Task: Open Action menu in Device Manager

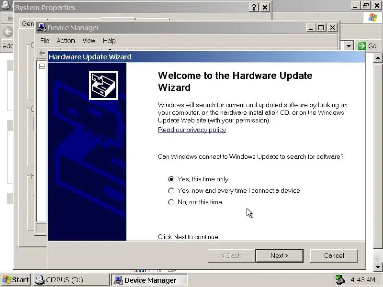Action: (x=66, y=41)
